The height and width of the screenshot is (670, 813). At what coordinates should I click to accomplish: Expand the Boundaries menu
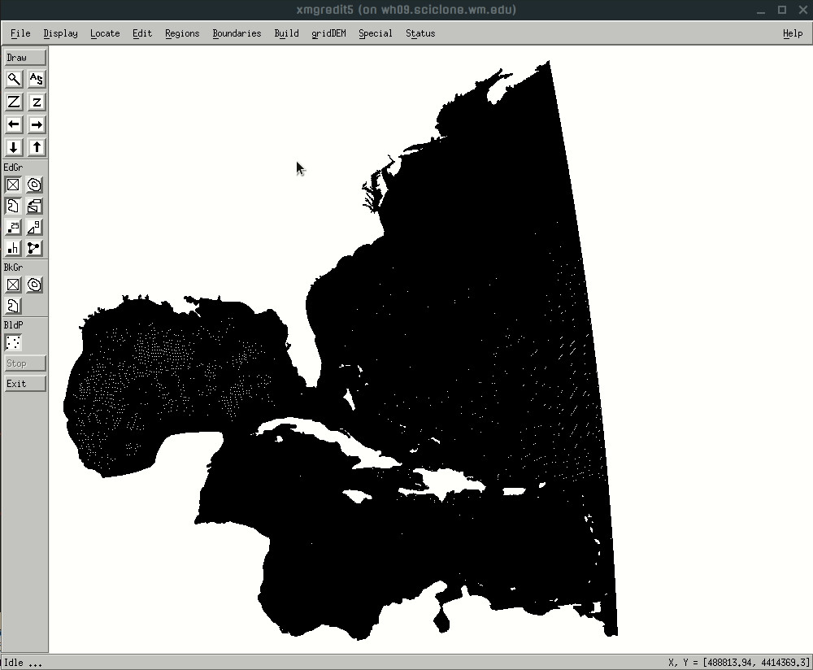point(237,33)
